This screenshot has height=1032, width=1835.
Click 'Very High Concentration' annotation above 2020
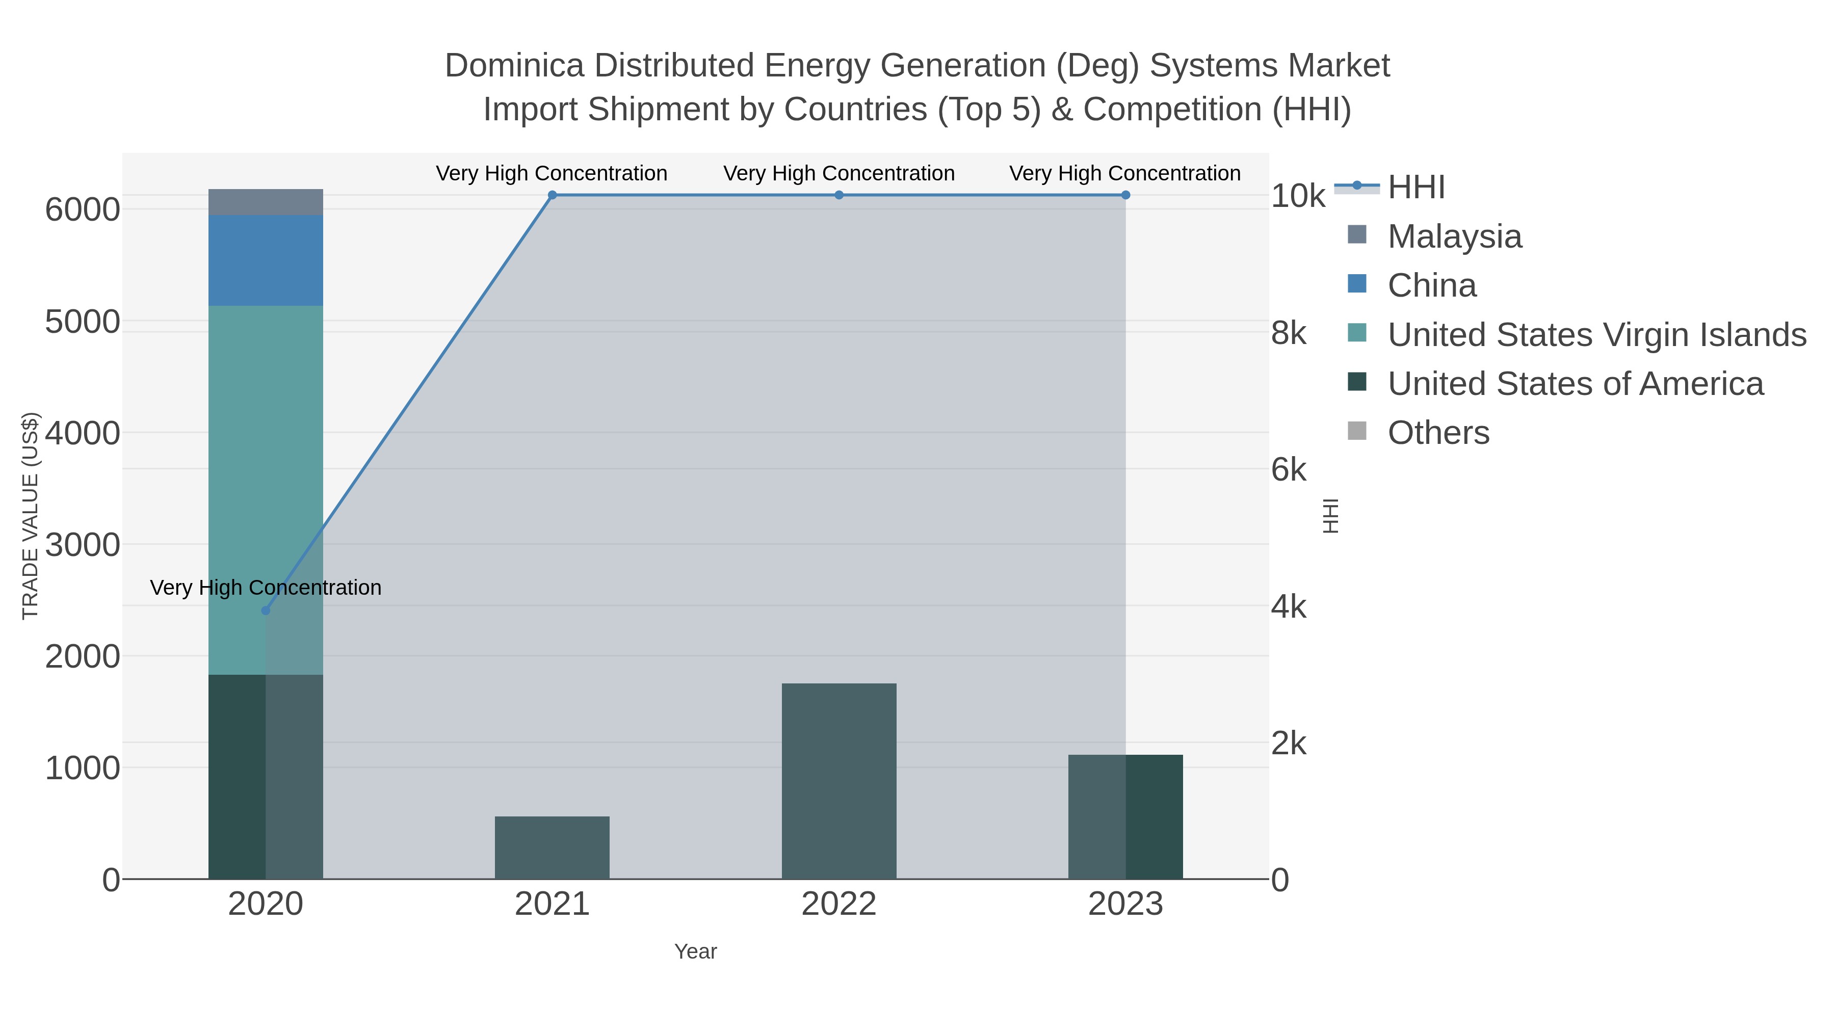coord(266,588)
